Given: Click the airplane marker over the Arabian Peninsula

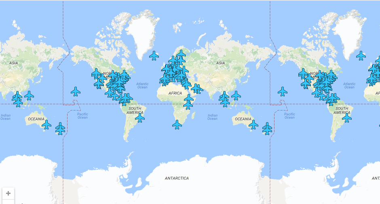Looking at the screenshot, I should [x=196, y=88].
